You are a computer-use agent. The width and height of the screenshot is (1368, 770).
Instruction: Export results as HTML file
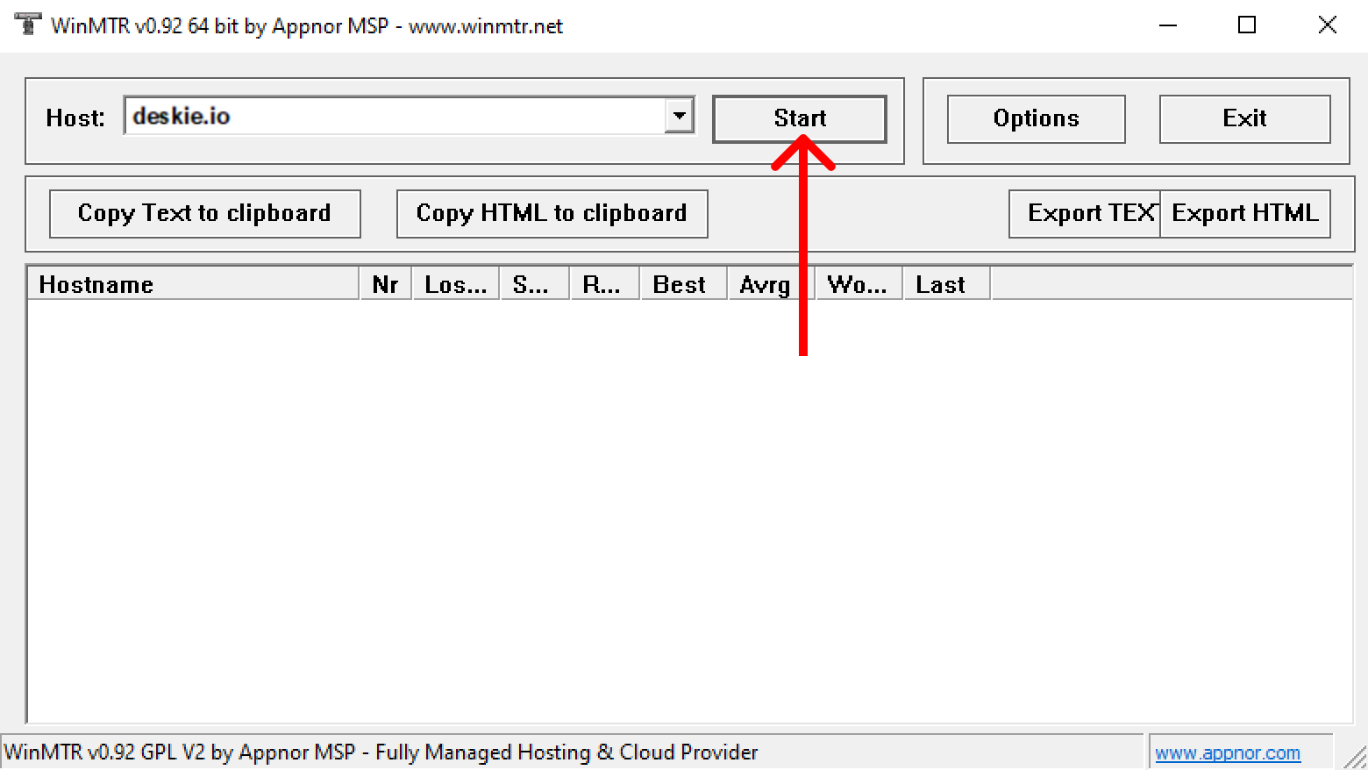point(1245,213)
